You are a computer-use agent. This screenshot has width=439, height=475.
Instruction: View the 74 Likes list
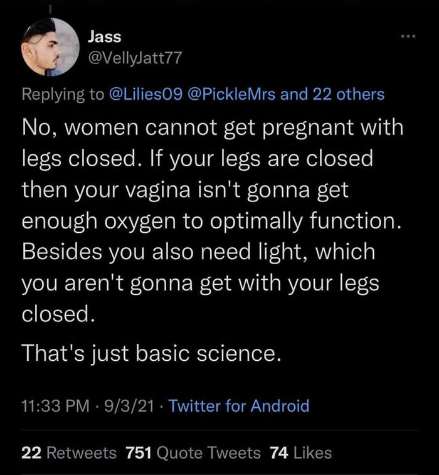click(x=301, y=453)
